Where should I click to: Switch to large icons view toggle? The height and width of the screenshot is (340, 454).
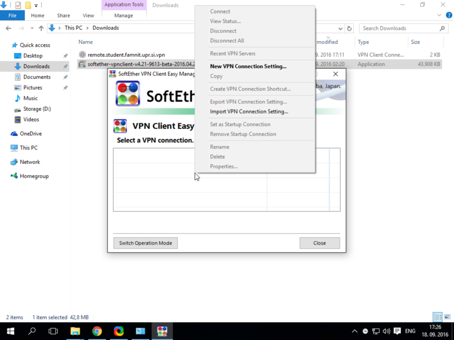(x=447, y=317)
